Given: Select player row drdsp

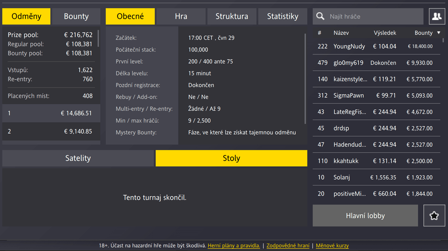Looking at the screenshot, I should coord(377,128).
